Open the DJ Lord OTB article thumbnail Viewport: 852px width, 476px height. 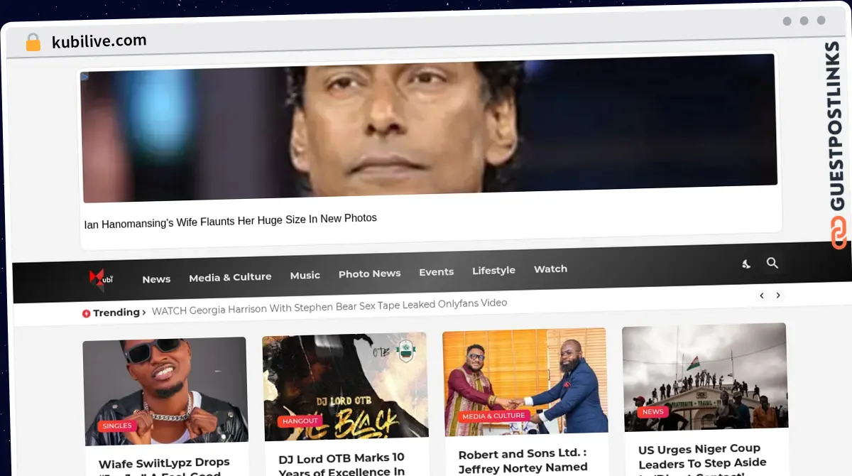(x=345, y=386)
